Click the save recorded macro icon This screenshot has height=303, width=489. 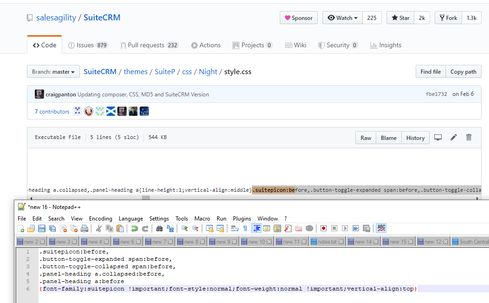point(367,228)
